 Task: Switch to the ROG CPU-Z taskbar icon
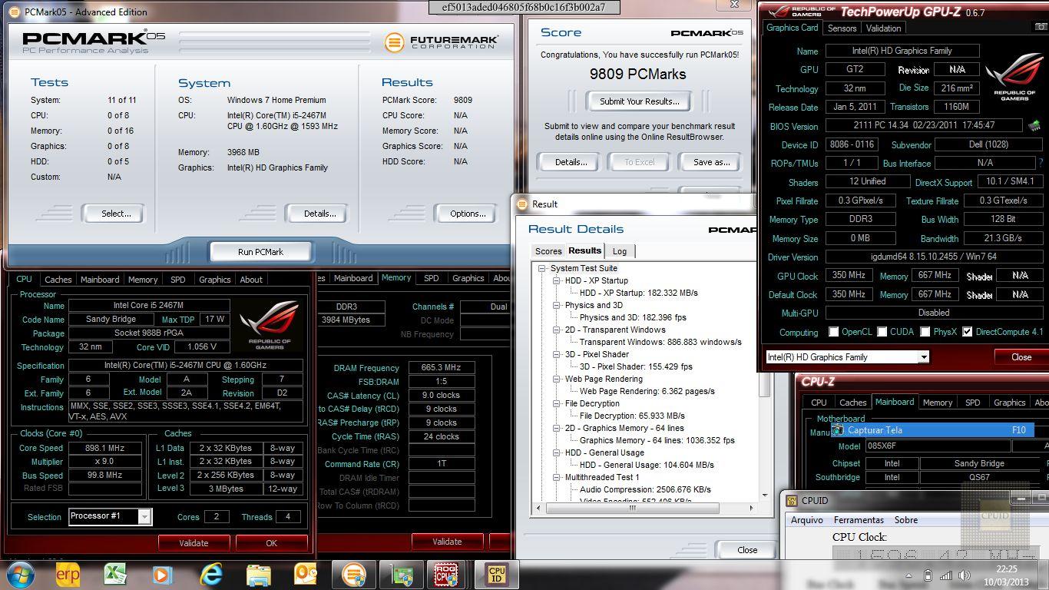tap(447, 575)
